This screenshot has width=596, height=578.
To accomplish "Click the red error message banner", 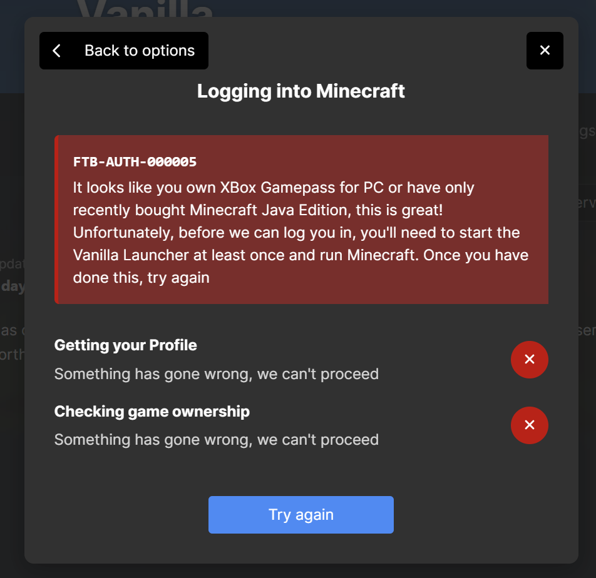I will [x=301, y=219].
